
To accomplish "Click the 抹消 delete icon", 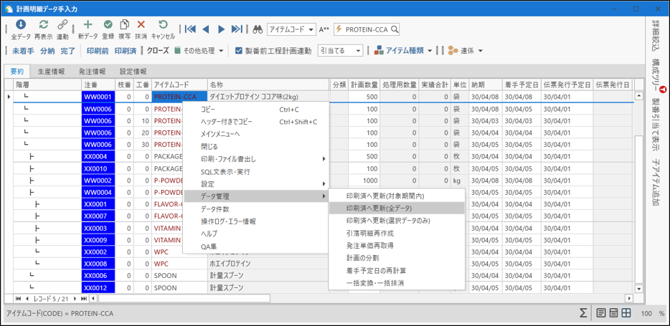I will (141, 26).
